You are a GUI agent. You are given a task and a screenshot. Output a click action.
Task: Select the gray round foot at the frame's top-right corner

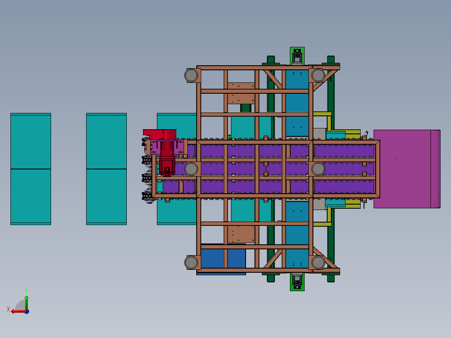click(318, 75)
